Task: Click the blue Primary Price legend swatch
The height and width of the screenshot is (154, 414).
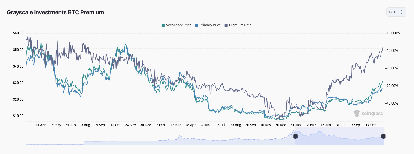Action: click(197, 25)
